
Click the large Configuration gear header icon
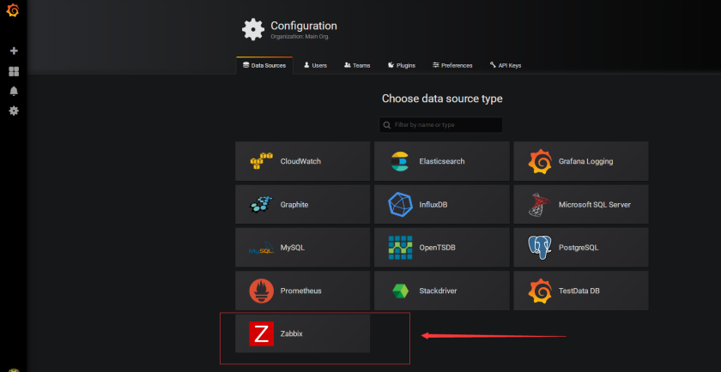click(253, 29)
